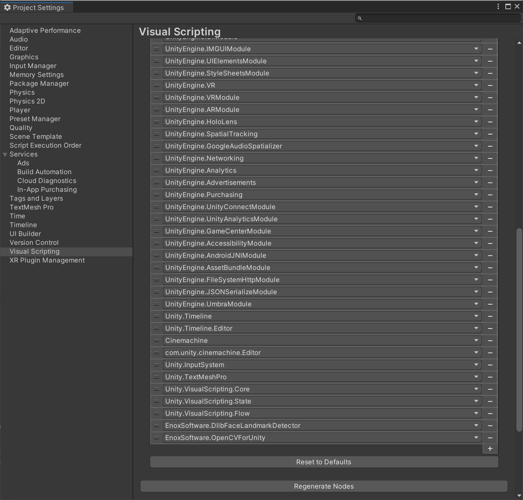Open dropdown for UnityEngine.AccessibilityModule
This screenshot has height=500, width=523.
pos(322,243)
